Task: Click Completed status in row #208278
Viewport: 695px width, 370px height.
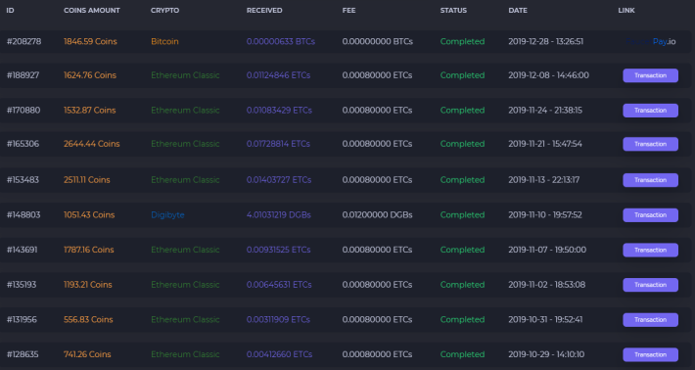Action: [x=462, y=42]
